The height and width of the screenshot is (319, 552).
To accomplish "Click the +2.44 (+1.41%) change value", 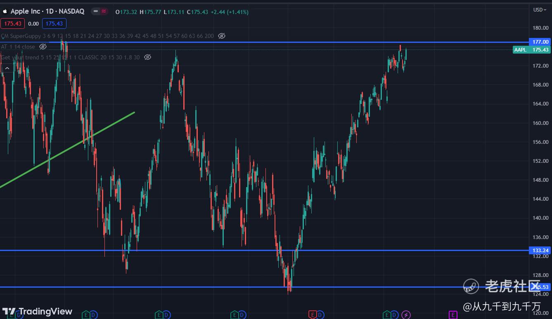I will pyautogui.click(x=230, y=12).
